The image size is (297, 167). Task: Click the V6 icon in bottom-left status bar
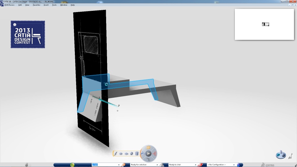[28, 165]
